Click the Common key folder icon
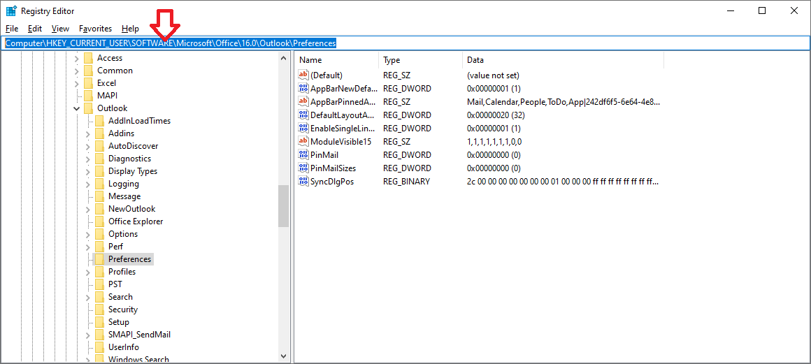The width and height of the screenshot is (811, 364). coord(88,71)
